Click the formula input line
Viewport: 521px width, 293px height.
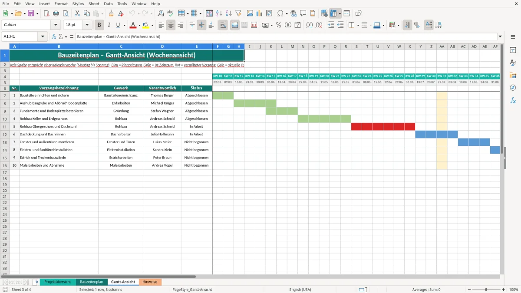pyautogui.click(x=287, y=36)
